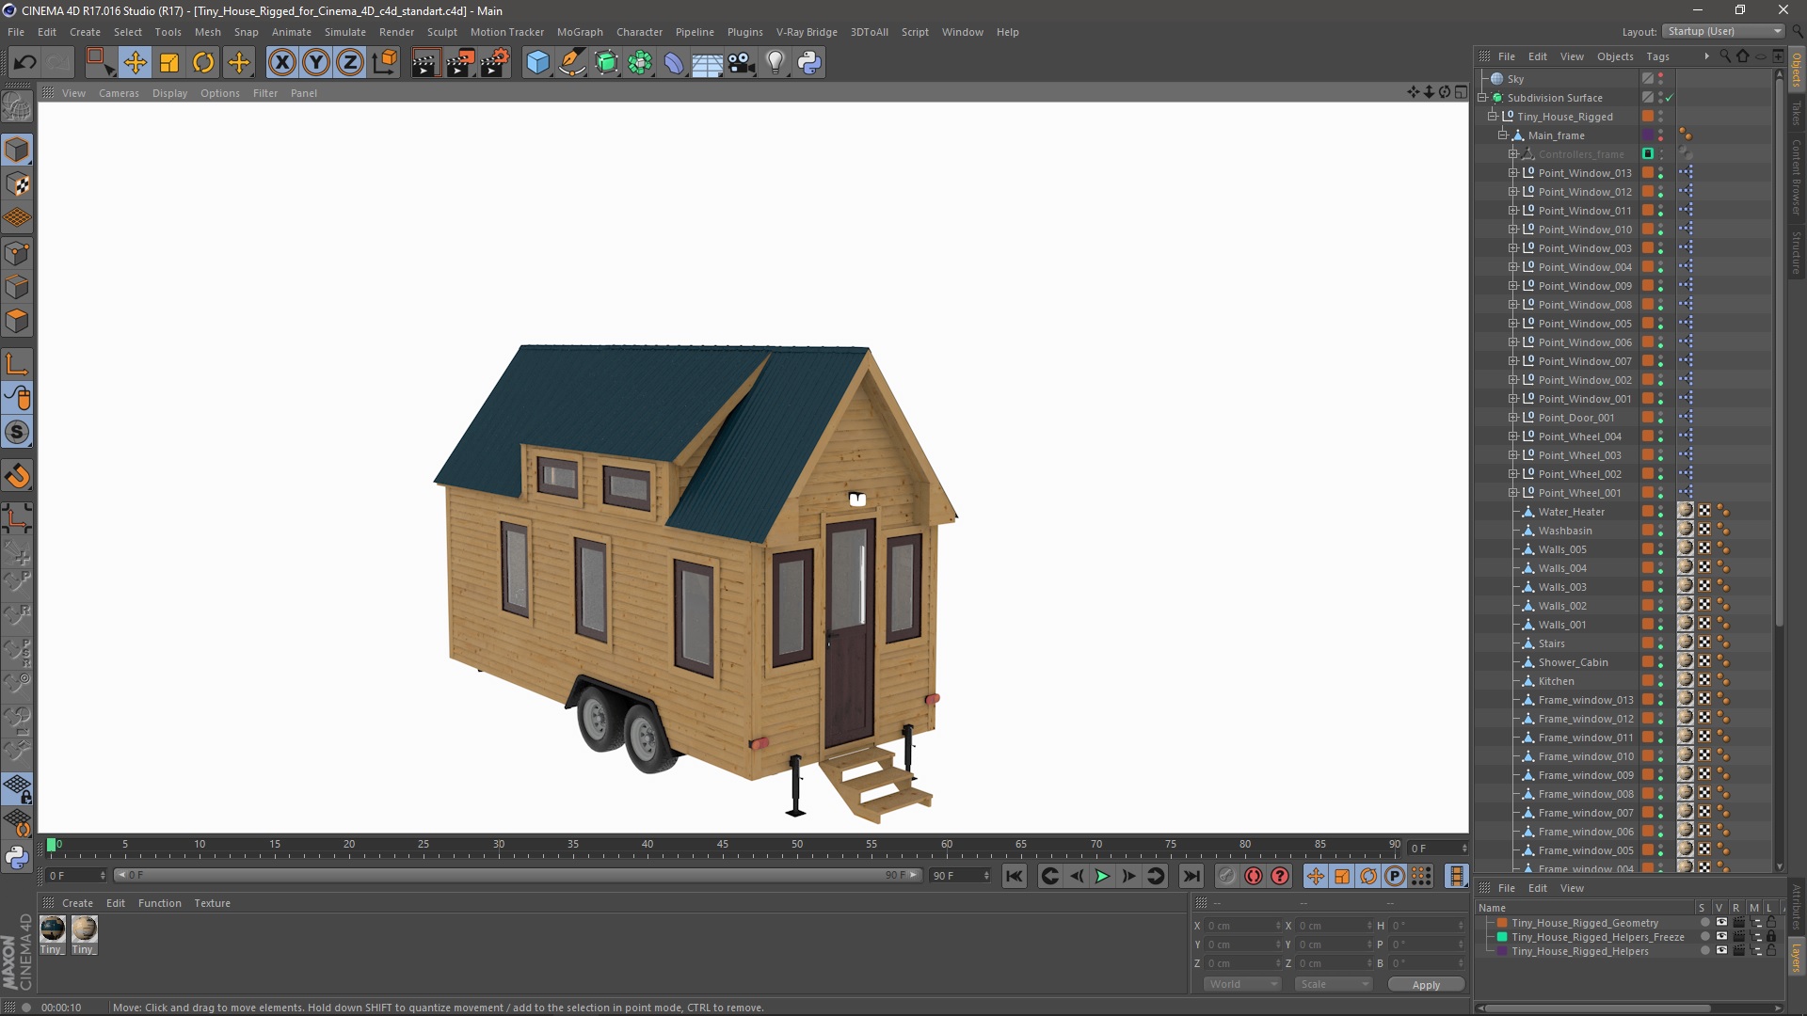Open Objects menu in object manager
1807x1016 pixels.
click(x=1615, y=56)
